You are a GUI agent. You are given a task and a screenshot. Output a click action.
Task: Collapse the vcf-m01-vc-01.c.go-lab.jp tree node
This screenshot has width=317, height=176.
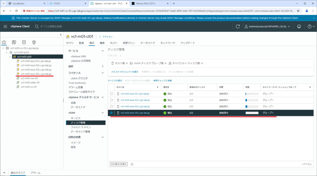[x=3, y=48]
